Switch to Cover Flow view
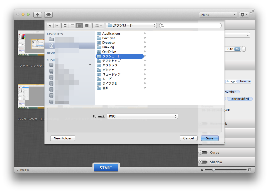 (x=87, y=25)
